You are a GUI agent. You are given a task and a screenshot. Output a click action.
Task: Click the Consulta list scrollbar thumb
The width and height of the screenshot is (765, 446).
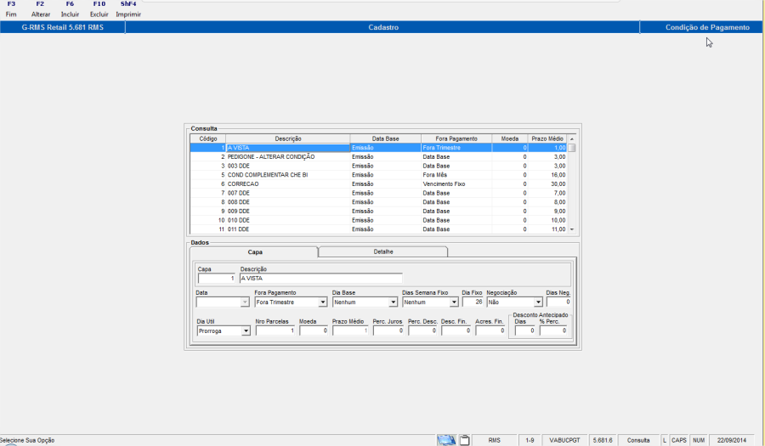coord(572,148)
